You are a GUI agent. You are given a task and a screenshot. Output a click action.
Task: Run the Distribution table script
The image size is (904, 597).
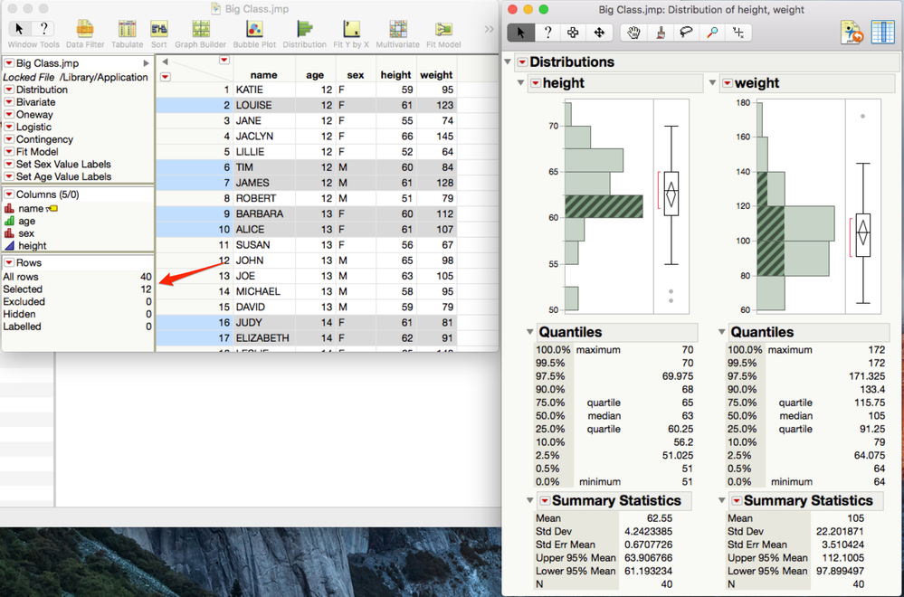click(x=9, y=90)
